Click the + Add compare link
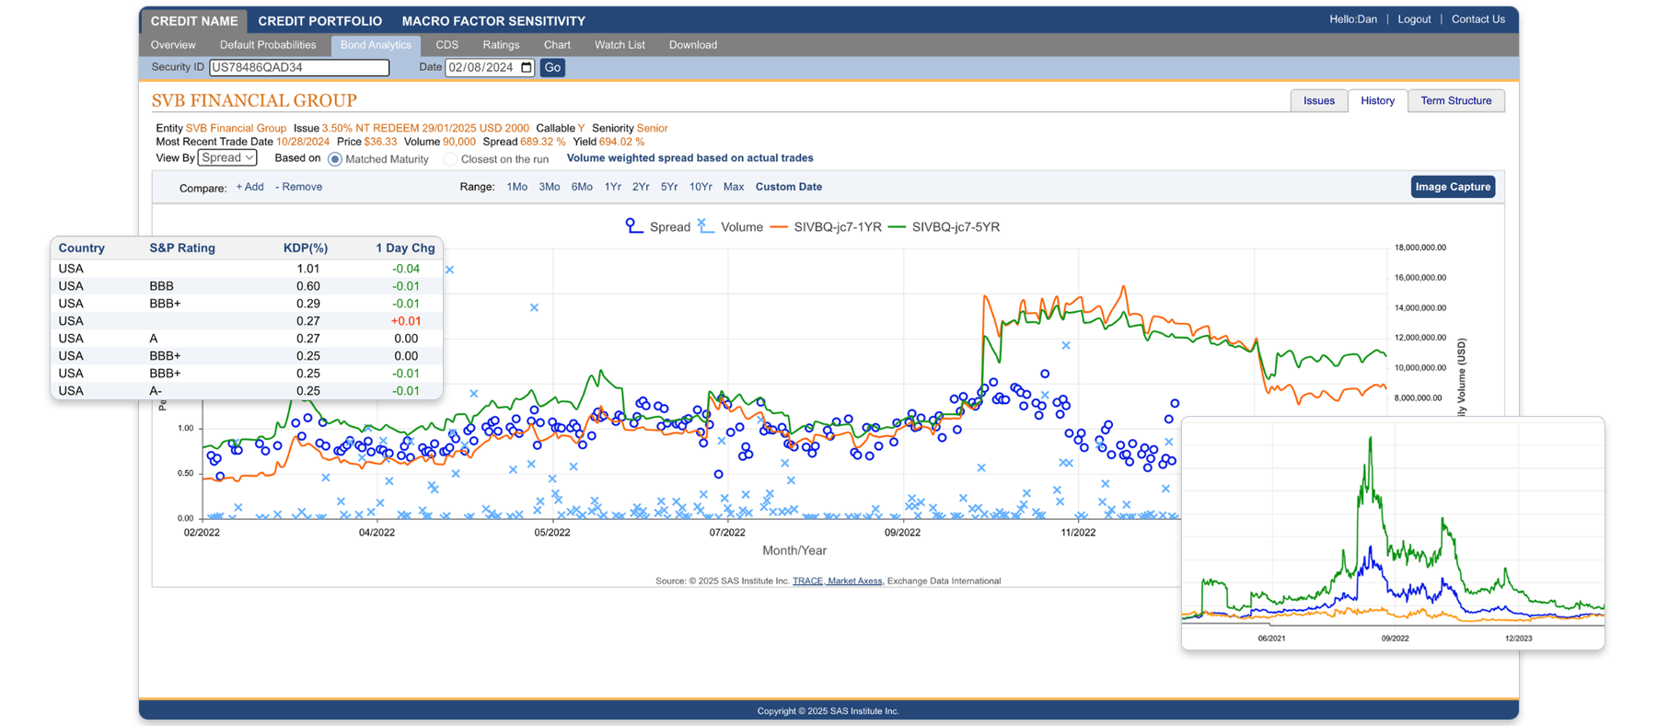This screenshot has height=726, width=1657. (x=249, y=187)
